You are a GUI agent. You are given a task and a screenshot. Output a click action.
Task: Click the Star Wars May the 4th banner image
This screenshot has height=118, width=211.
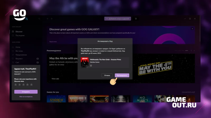(x=155, y=68)
